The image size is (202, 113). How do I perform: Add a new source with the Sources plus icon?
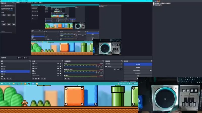(x=33, y=79)
